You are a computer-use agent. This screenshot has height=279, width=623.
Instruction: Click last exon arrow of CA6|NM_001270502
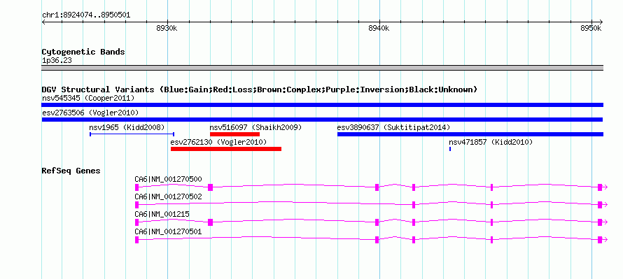(x=602, y=205)
